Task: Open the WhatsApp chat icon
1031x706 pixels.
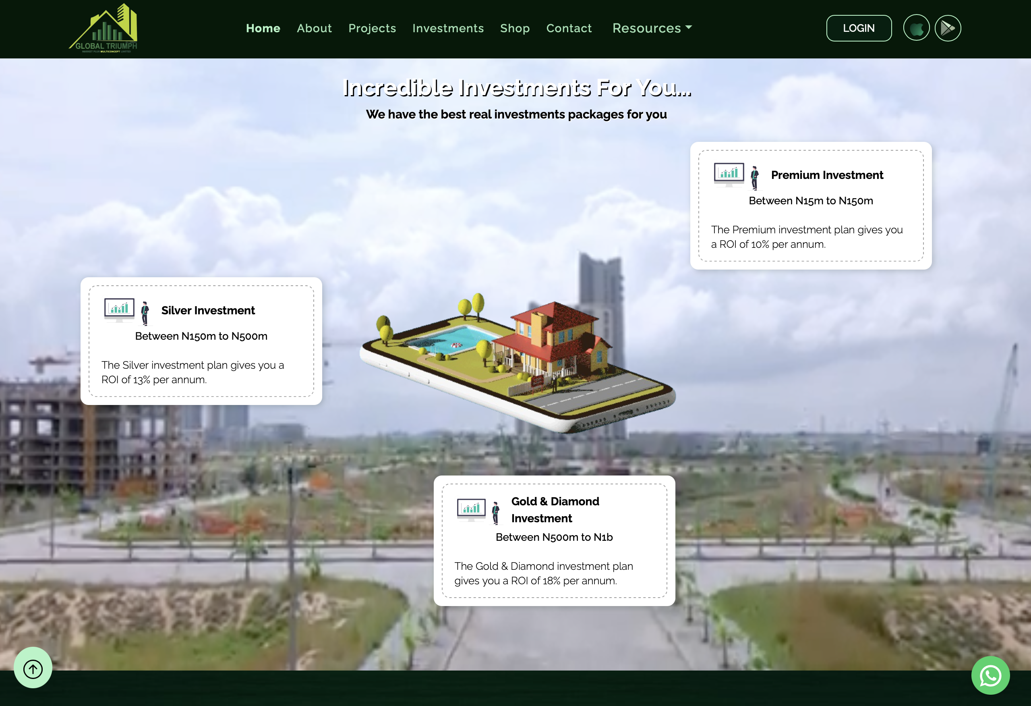Action: tap(990, 675)
